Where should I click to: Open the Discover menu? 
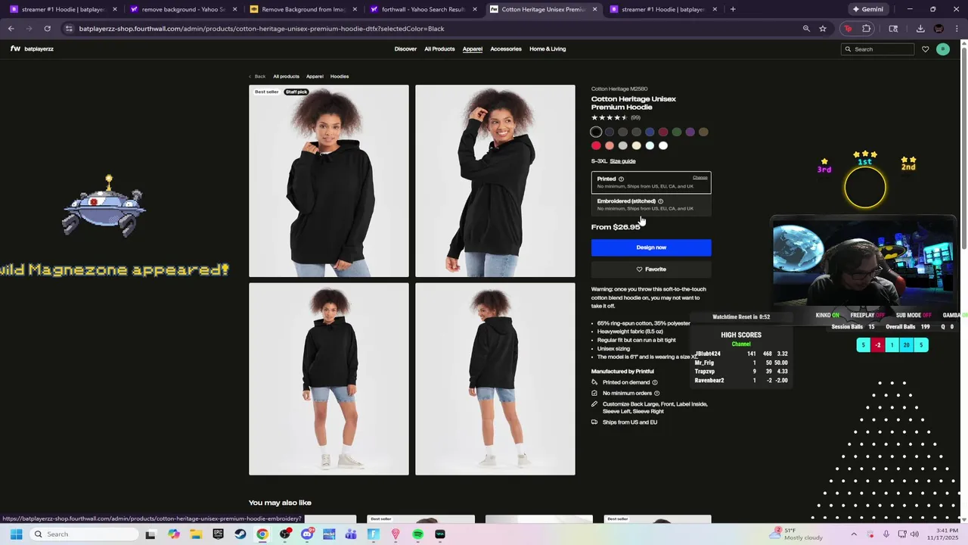[405, 49]
